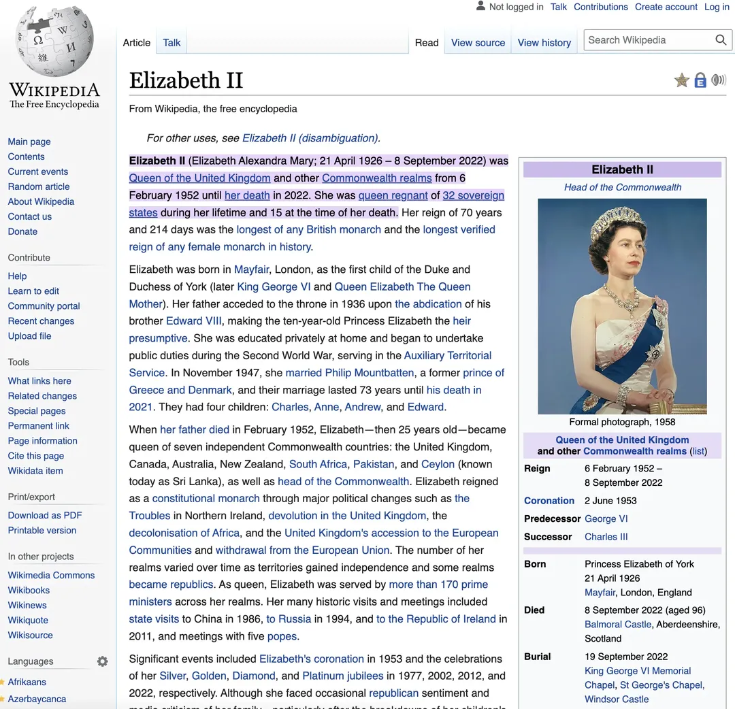Viewport: 735px width, 709px height.
Task: Click the not logged in user icon
Action: (x=481, y=7)
